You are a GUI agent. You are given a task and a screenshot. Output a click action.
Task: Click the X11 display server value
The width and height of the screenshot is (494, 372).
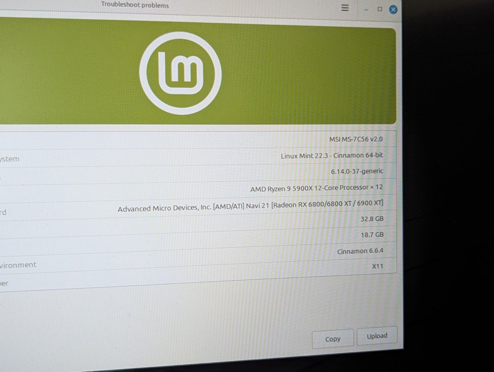coord(377,266)
